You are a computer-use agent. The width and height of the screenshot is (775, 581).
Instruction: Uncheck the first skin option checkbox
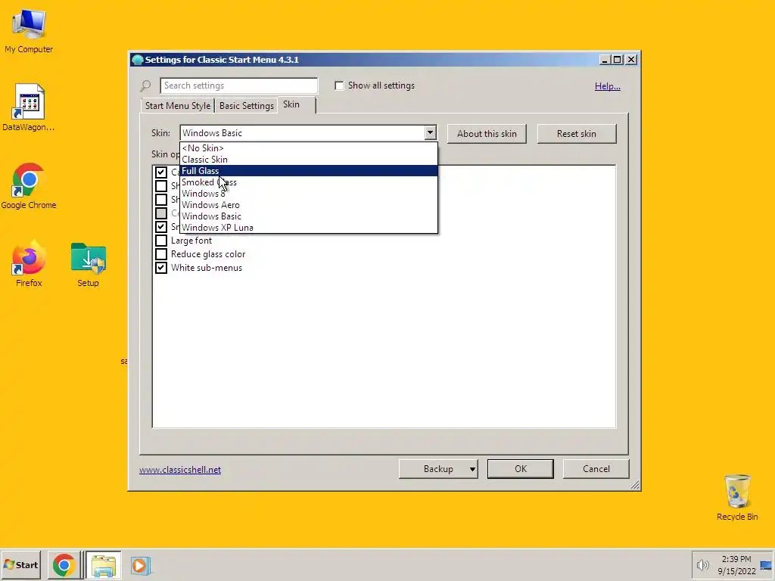pos(161,172)
